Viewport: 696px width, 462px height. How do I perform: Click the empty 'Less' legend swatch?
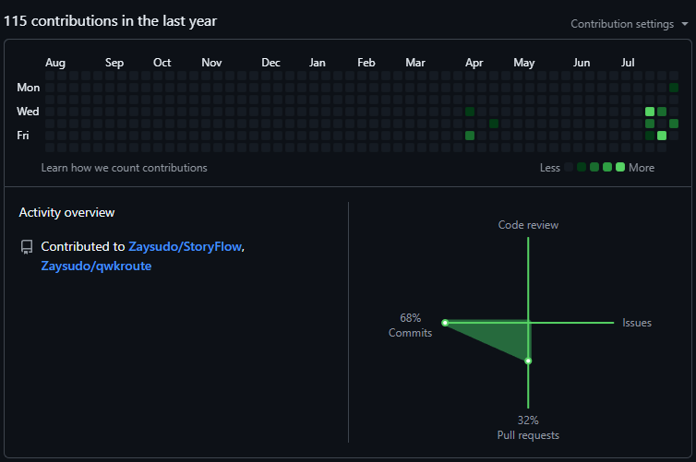569,167
